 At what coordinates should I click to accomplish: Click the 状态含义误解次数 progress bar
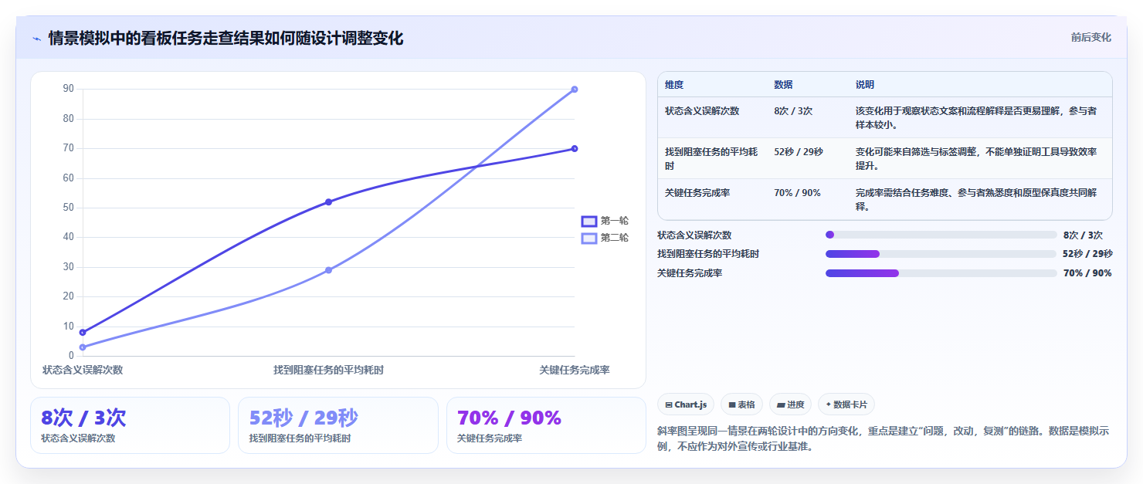941,235
